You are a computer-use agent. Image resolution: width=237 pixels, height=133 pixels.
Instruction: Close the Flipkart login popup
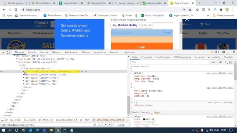tap(187, 20)
